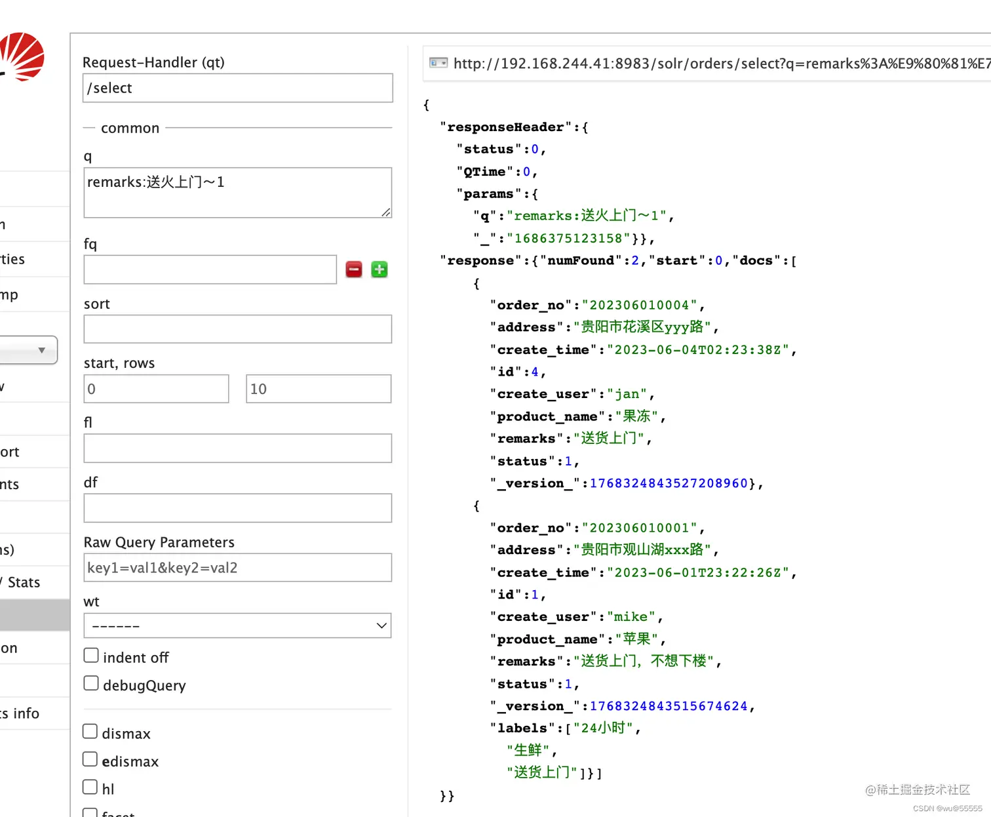Click the "common" section heading
This screenshot has width=991, height=817.
coord(130,128)
